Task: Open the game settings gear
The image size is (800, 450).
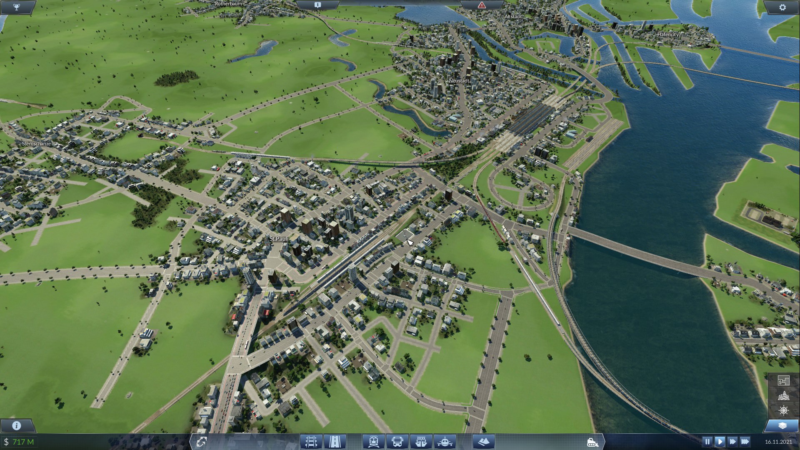Action: tap(782, 7)
